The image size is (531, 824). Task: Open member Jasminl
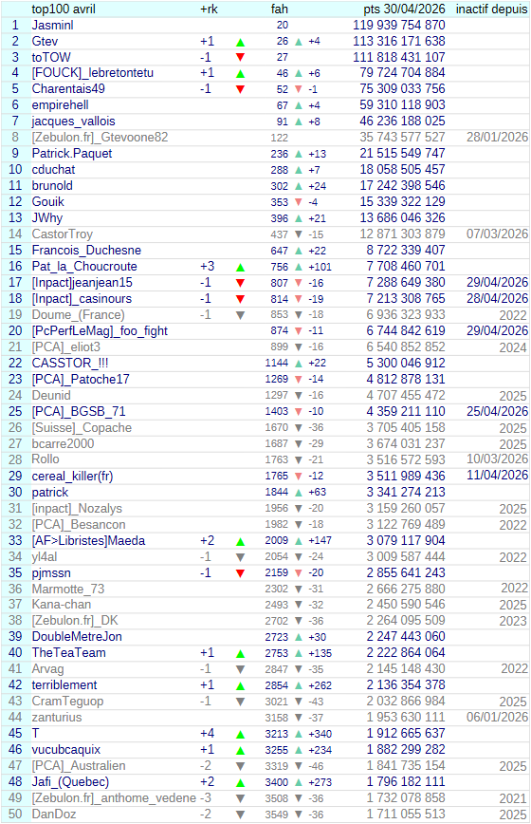52,26
